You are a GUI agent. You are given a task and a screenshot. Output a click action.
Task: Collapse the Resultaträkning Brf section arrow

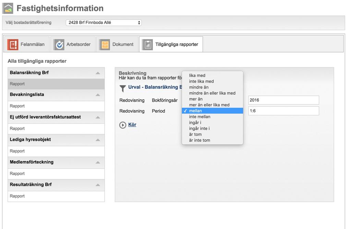(98, 185)
